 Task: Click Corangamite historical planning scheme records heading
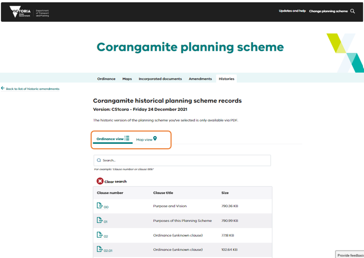point(167,101)
